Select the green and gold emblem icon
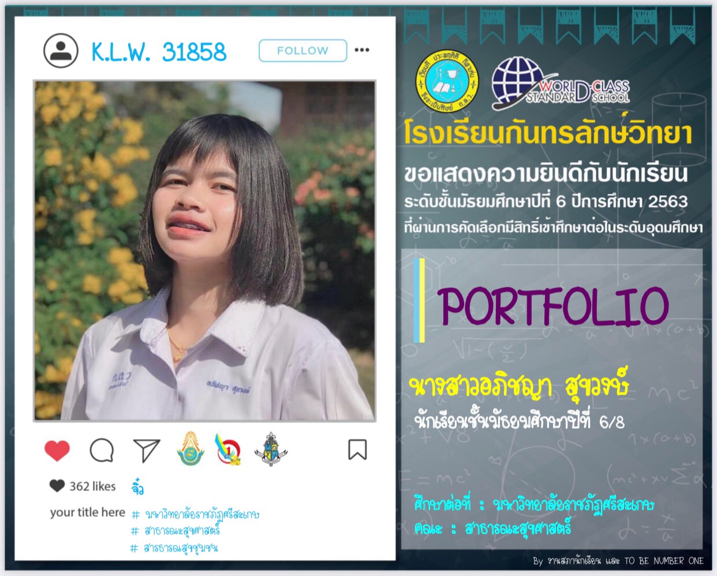The image size is (717, 576). tap(191, 448)
